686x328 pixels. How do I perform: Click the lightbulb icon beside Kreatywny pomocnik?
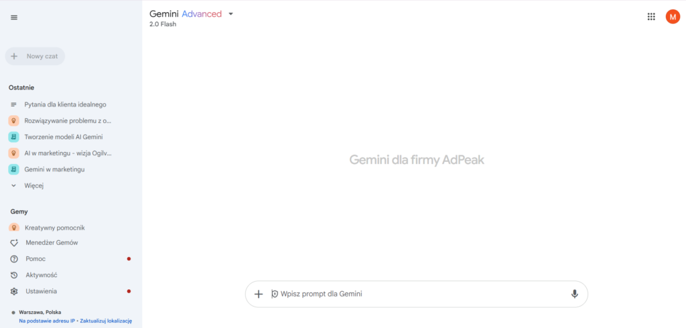14,228
